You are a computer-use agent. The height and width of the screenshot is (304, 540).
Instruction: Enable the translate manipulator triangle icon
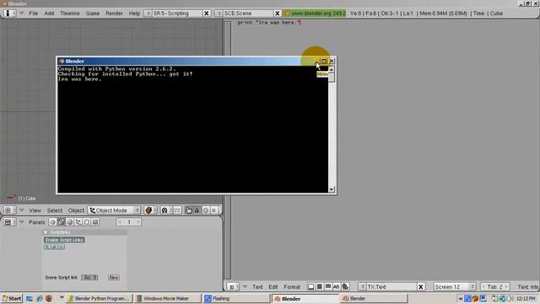(197, 210)
